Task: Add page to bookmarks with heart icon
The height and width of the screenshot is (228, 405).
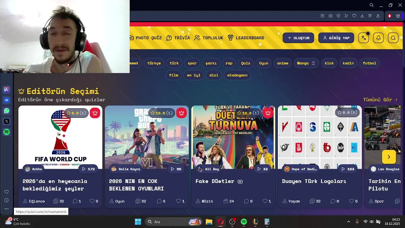Action: coord(354,16)
